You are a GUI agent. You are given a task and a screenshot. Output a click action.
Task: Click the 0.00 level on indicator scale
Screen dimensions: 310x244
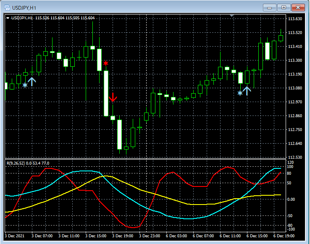coord(291,199)
